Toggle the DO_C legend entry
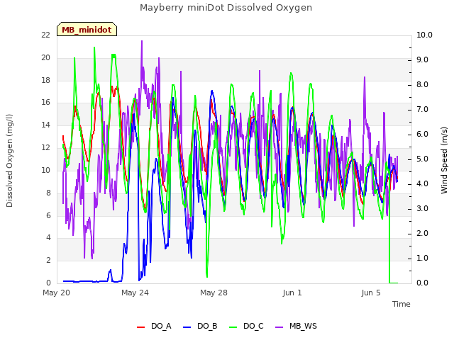Viewport: 454px width, 340px height. (x=246, y=327)
